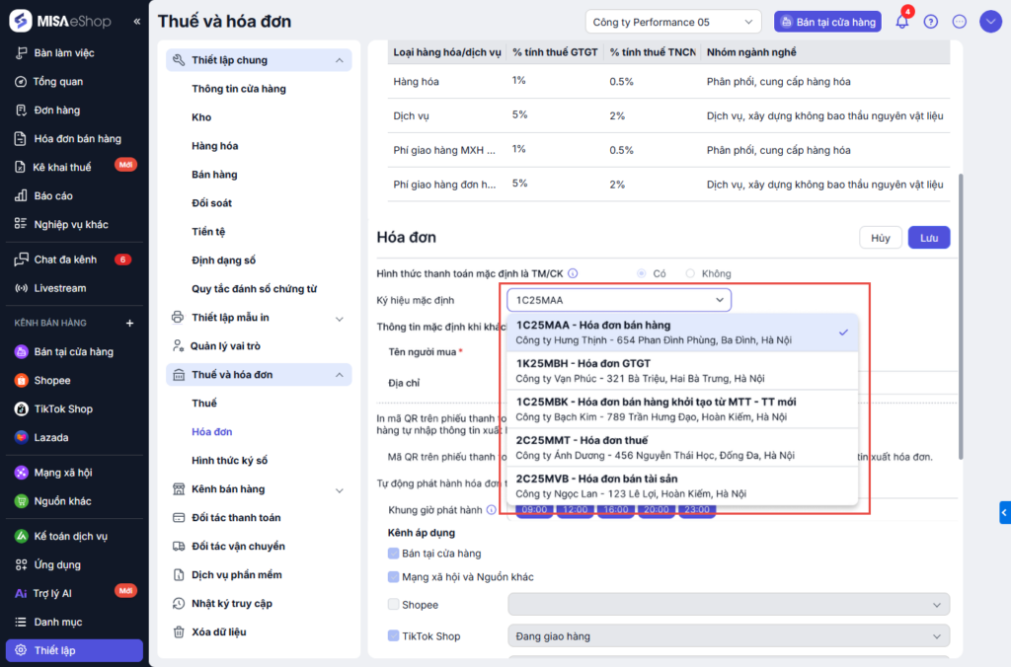
Task: Open Quy tắc đánh số chứng từ
Action: click(254, 289)
